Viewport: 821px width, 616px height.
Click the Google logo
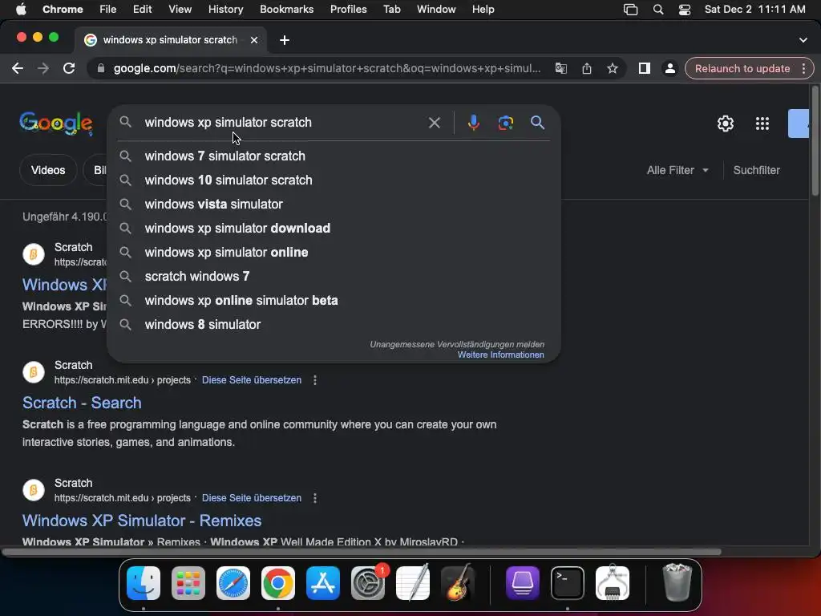(56, 124)
